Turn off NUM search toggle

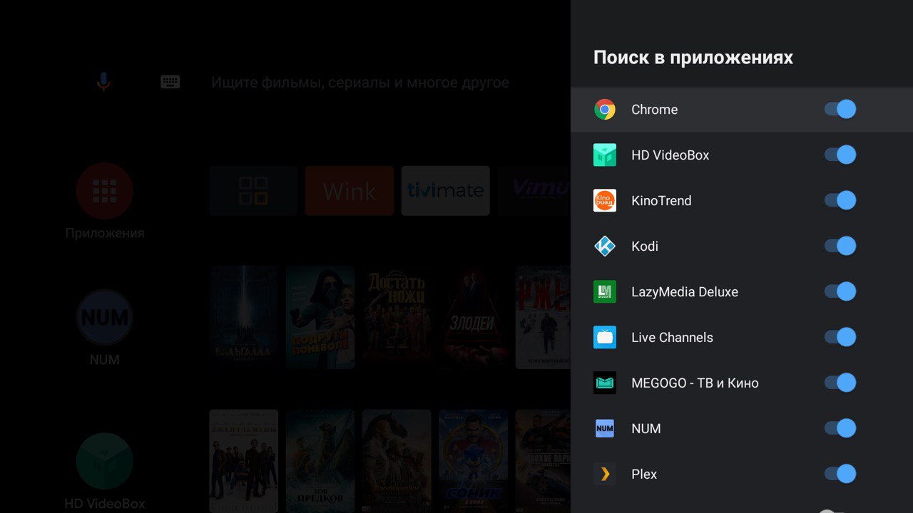click(840, 429)
